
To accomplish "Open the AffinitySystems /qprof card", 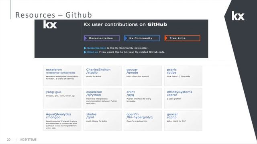I will click(x=183, y=98).
